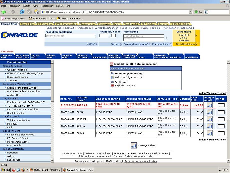The width and height of the screenshot is (230, 173).
Task: Click the Suchen link under Produktschnellsuche
Action: coord(91,44)
